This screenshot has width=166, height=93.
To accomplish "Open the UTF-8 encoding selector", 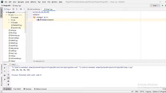I will tap(142, 92).
